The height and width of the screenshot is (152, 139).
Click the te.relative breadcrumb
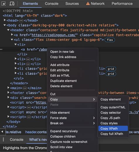[13, 132]
